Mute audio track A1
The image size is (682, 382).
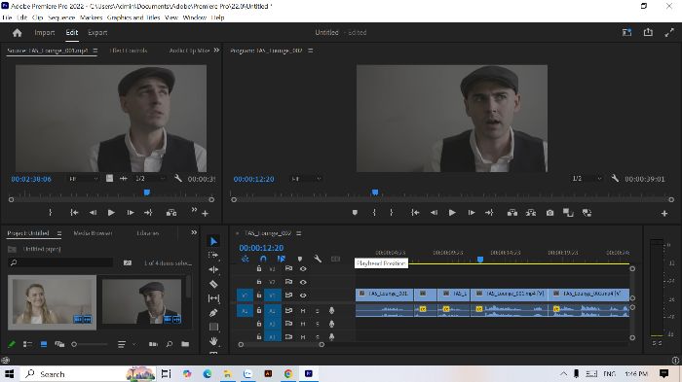coord(303,311)
